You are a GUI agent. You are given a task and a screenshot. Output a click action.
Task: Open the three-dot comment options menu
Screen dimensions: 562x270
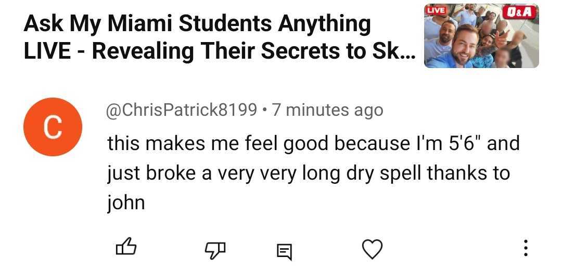click(x=526, y=248)
